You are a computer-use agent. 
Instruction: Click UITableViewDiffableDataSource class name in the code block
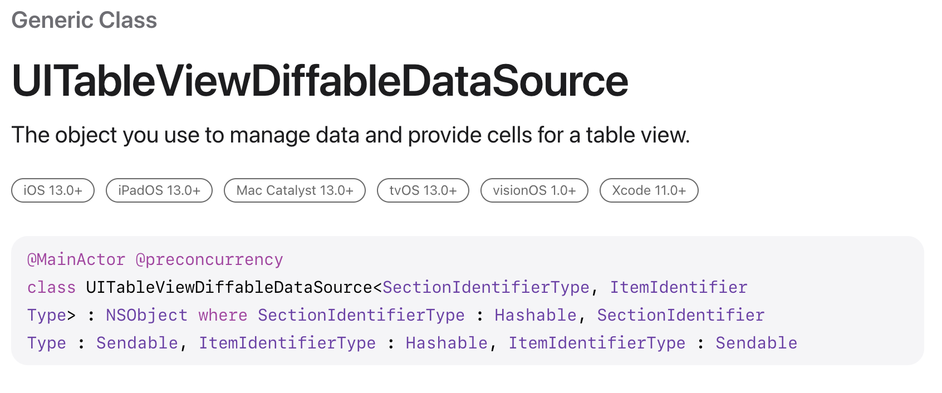[x=229, y=287]
